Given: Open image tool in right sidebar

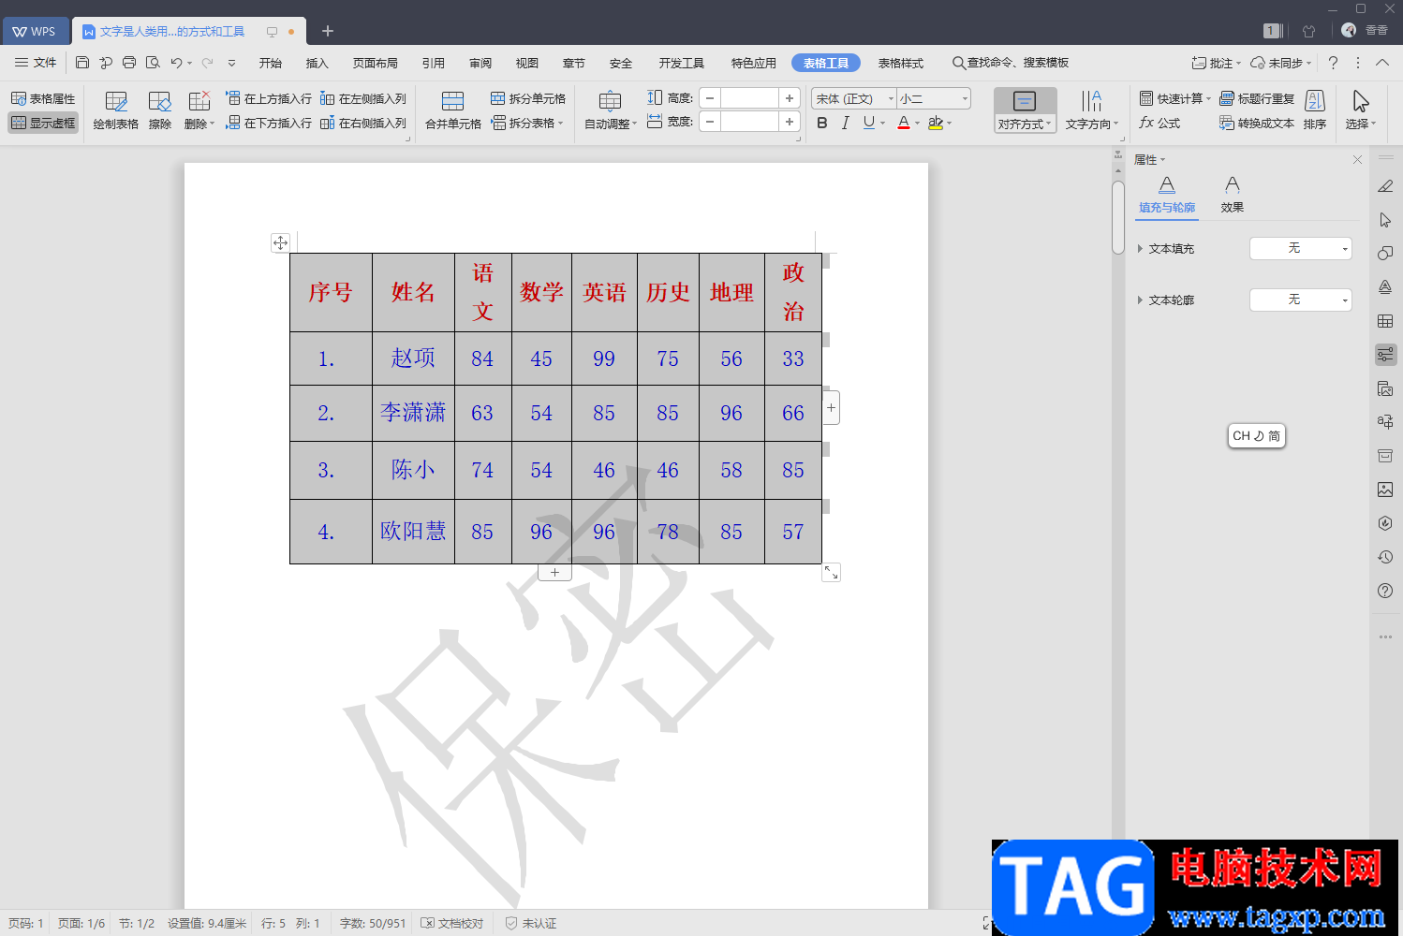Looking at the screenshot, I should tap(1385, 490).
